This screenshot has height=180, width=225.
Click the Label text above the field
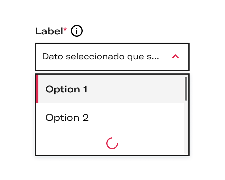coord(49,31)
